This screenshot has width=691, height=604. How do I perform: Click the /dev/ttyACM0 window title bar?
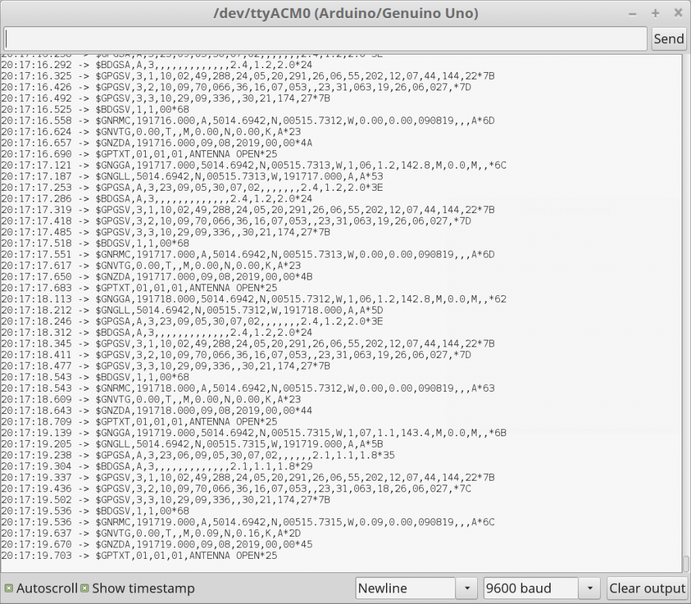point(345,13)
